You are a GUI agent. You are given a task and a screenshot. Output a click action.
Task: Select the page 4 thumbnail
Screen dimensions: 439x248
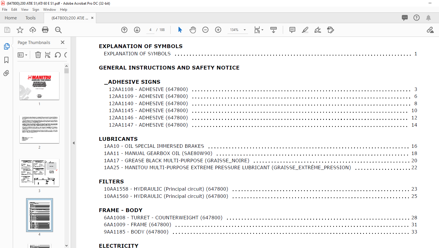[39, 215]
